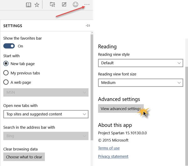This screenshot has width=188, height=166.
Task: Pin the Settings pane
Action: tap(88, 26)
